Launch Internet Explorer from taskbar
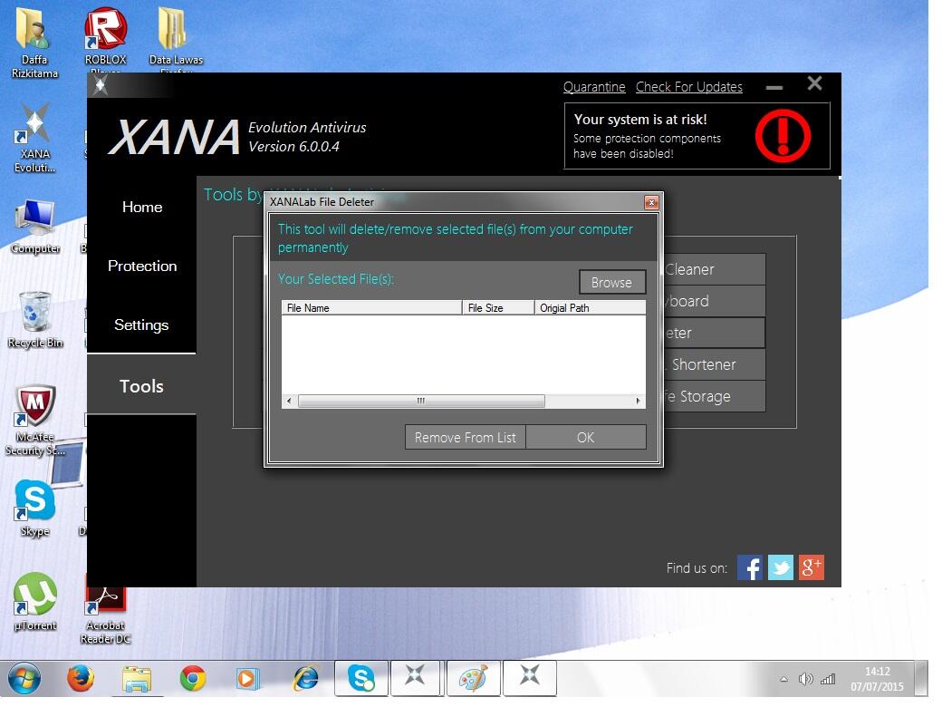 click(x=305, y=679)
